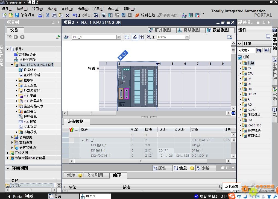Click the upload from device arrow-up icon
This screenshot has width=278, height=199.
117,15
